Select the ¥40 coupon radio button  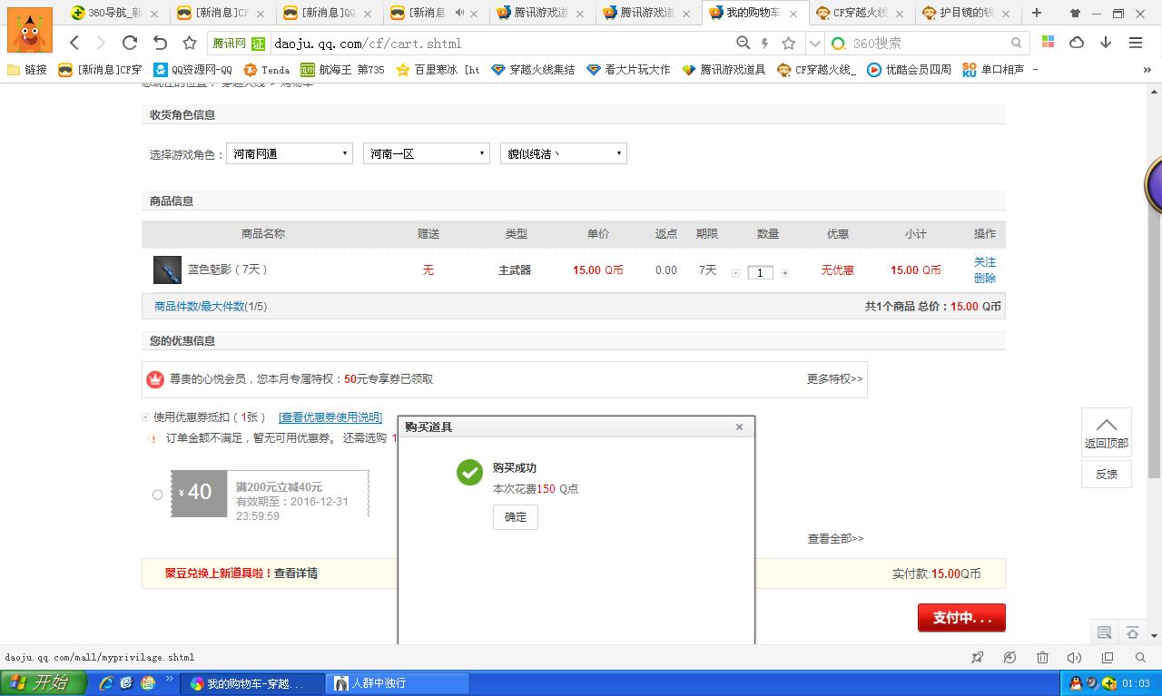pos(158,495)
